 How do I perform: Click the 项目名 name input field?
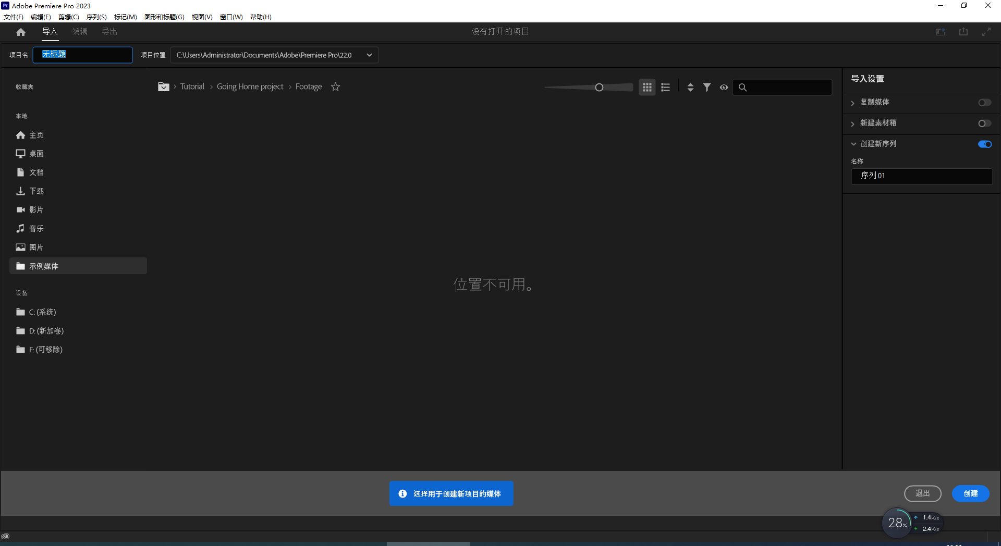point(83,55)
